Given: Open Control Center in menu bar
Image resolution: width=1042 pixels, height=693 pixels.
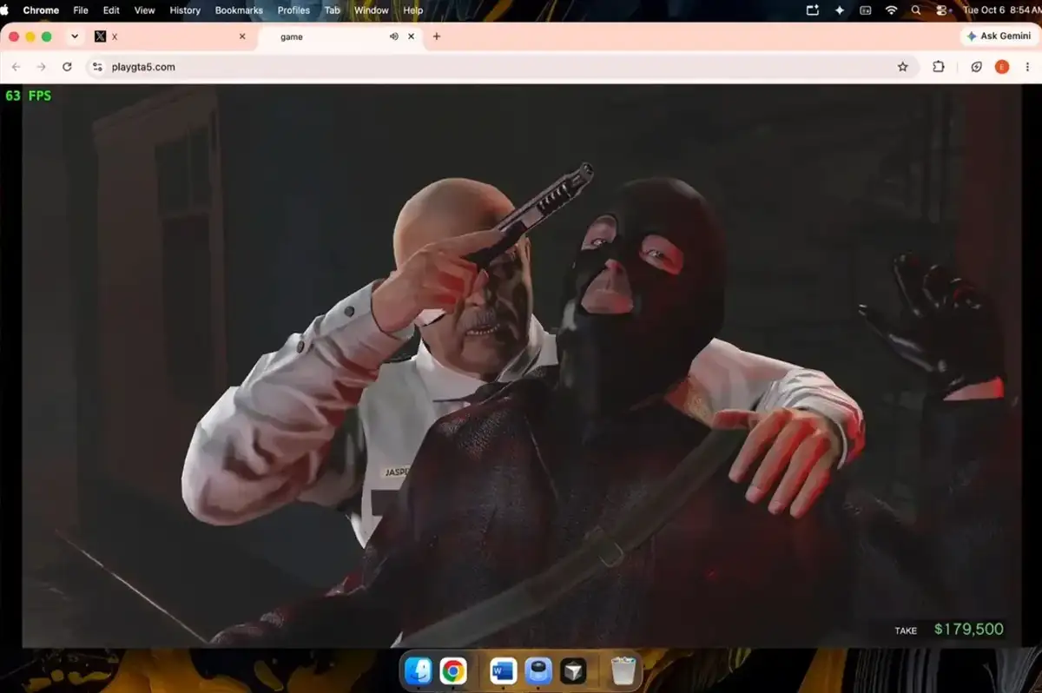Looking at the screenshot, I should tap(941, 10).
